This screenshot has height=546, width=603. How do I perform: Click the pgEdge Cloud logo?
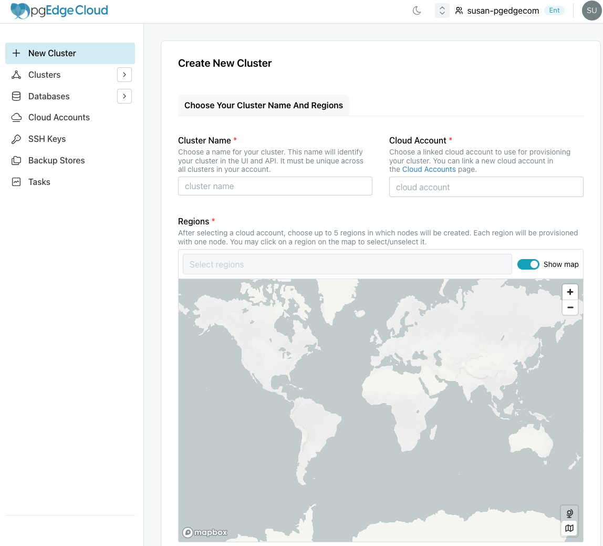coord(59,11)
